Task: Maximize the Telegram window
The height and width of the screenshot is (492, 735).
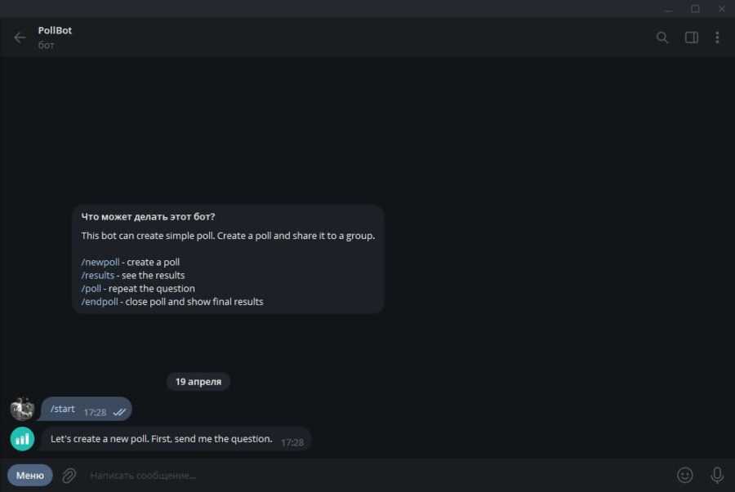Action: [x=695, y=9]
